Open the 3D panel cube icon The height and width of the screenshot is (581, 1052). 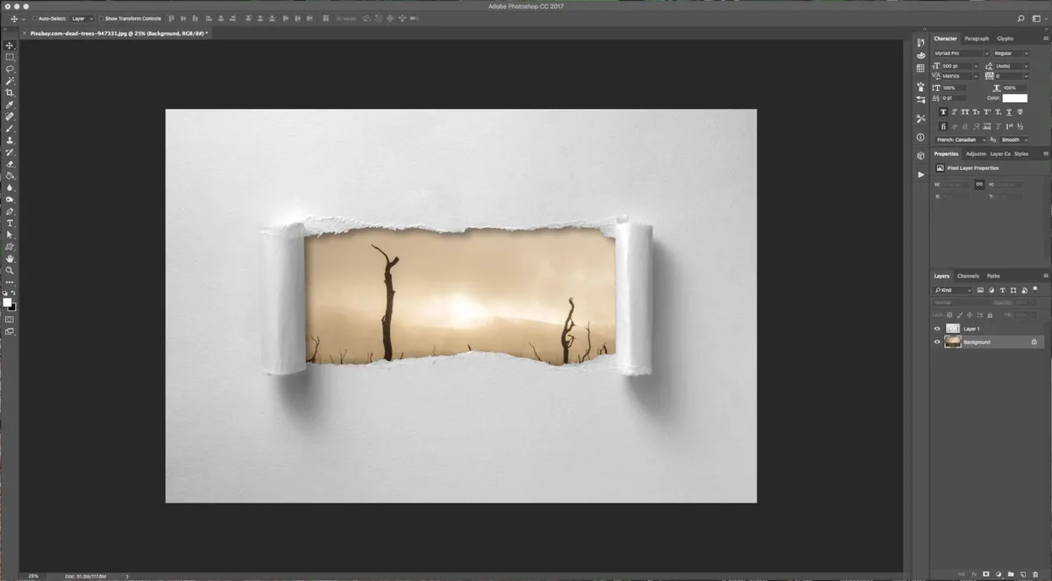[x=920, y=156]
